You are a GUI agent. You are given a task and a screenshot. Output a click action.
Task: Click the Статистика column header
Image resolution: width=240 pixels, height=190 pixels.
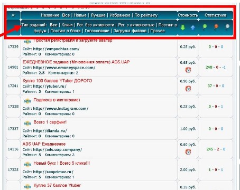[215, 15]
